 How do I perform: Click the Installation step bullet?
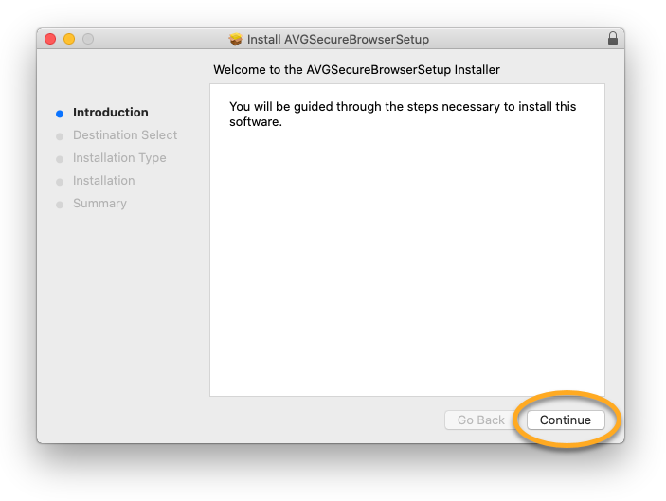[x=60, y=182]
